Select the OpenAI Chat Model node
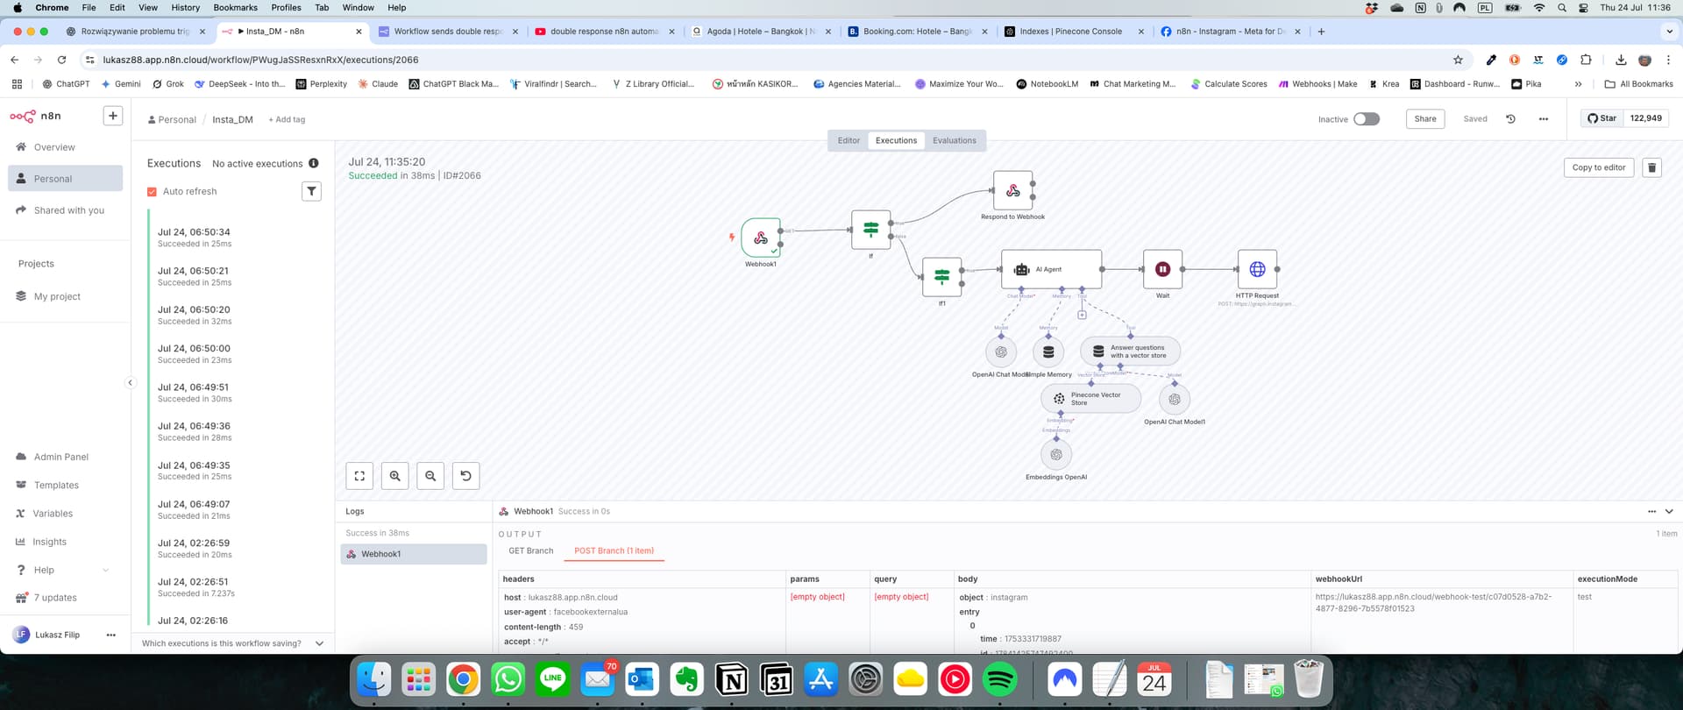This screenshot has width=1683, height=710. click(x=1001, y=351)
